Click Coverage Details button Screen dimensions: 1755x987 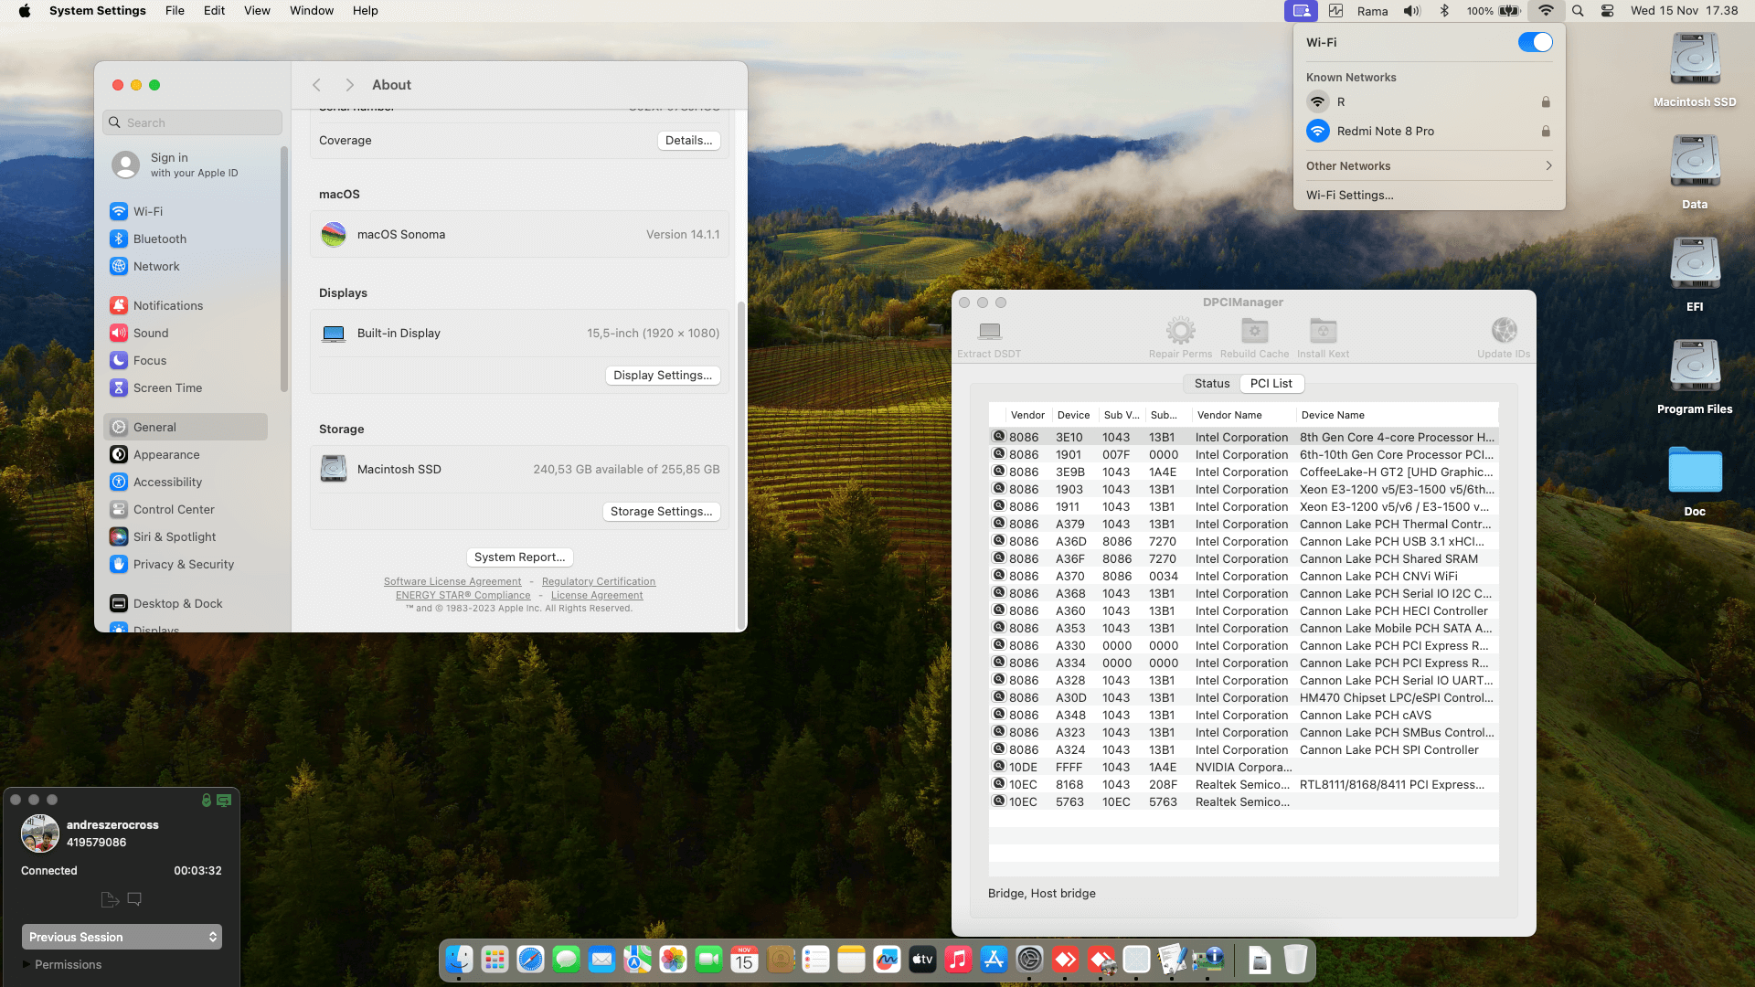click(688, 141)
